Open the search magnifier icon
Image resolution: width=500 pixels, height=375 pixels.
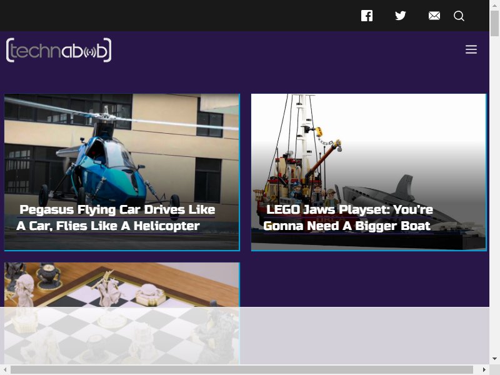pyautogui.click(x=459, y=16)
